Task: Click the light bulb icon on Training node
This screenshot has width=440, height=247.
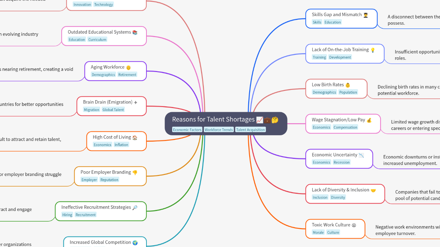Action: [x=373, y=50]
